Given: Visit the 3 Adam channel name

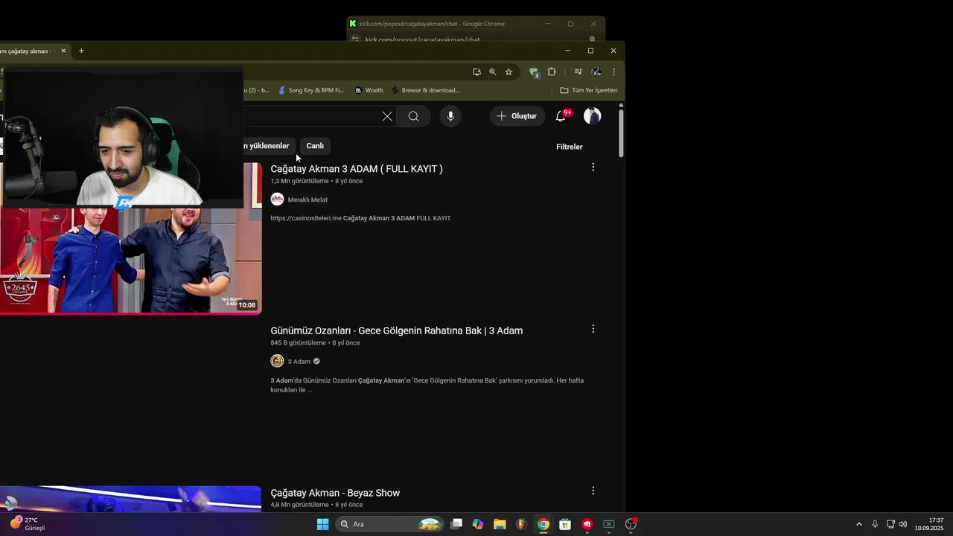Looking at the screenshot, I should pos(299,362).
